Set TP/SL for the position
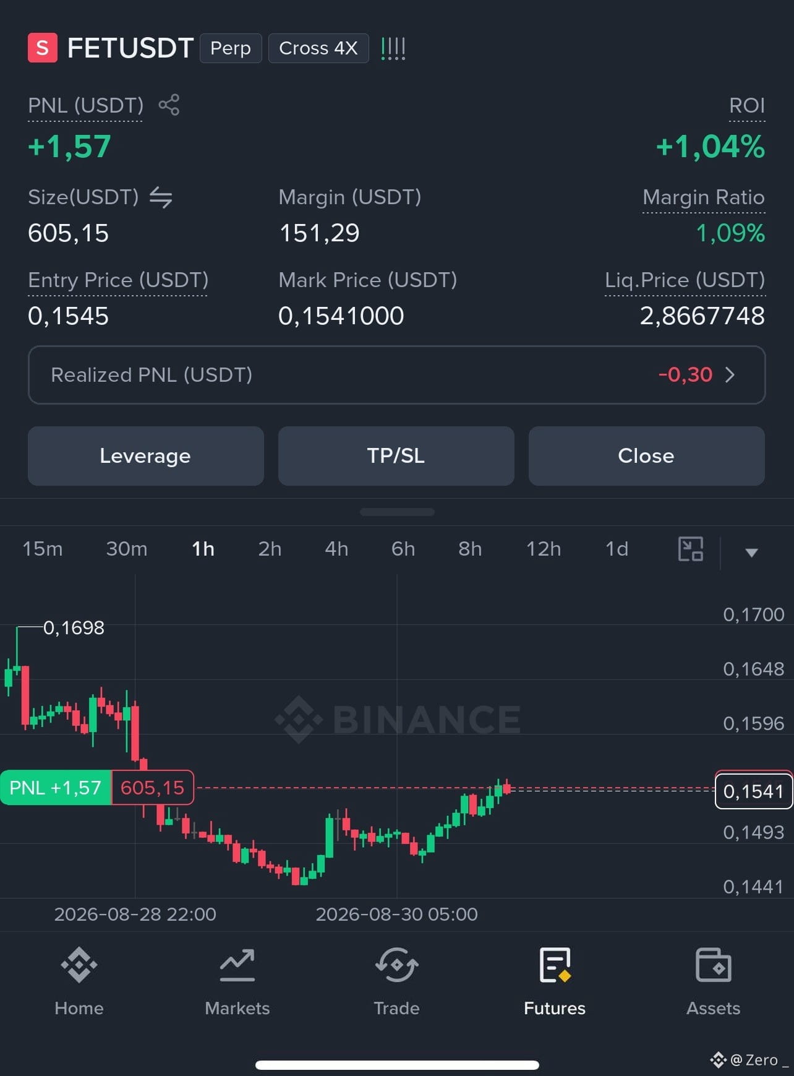Screen dimensions: 794x1076 pyautogui.click(x=396, y=456)
